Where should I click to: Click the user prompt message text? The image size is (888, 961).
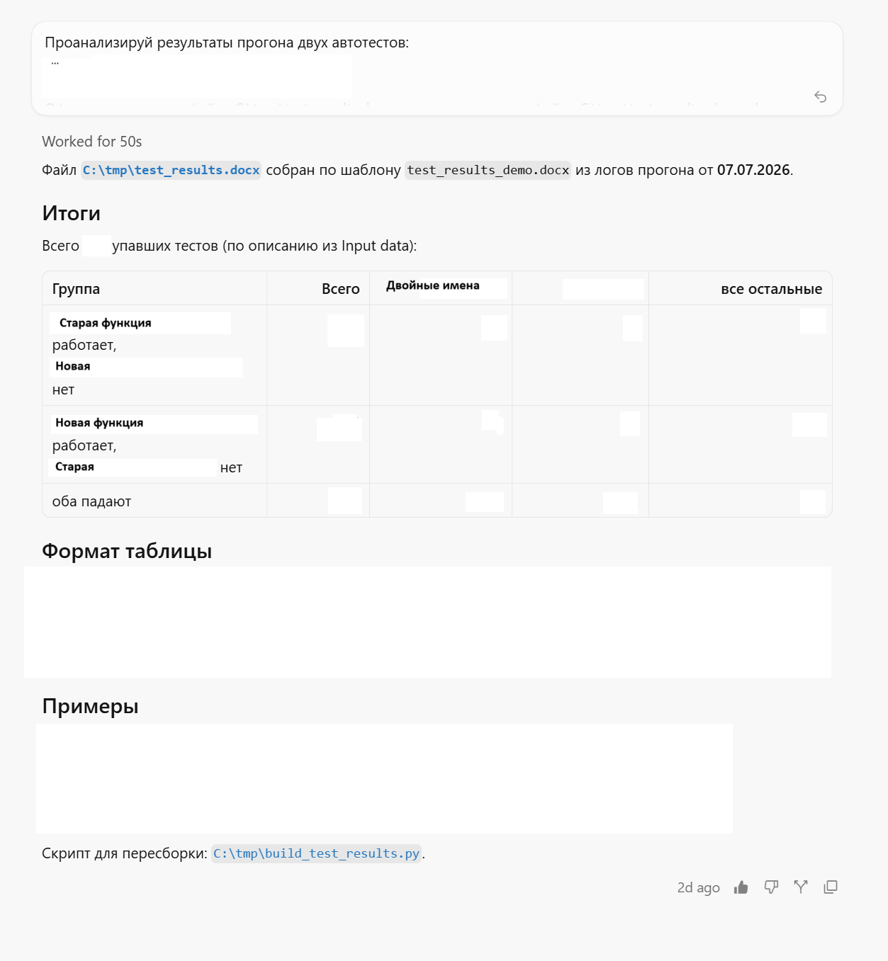pyautogui.click(x=227, y=42)
